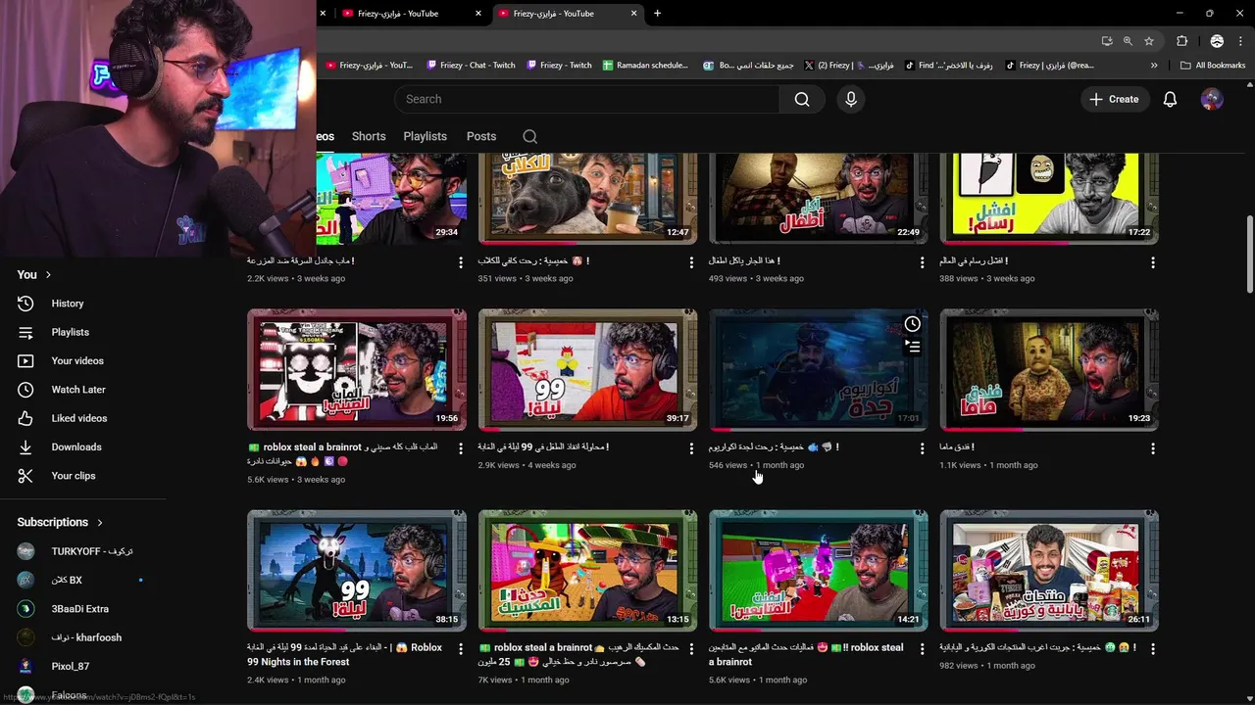The image size is (1255, 705).
Task: Open more options for the 19:56 video
Action: point(461,448)
